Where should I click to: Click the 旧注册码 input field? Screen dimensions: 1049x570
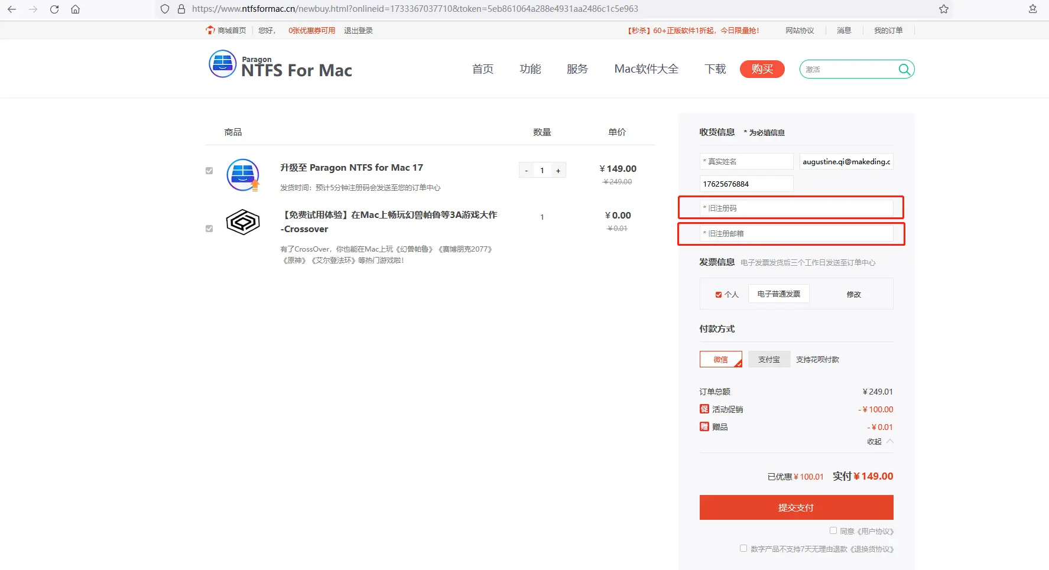[797, 208]
